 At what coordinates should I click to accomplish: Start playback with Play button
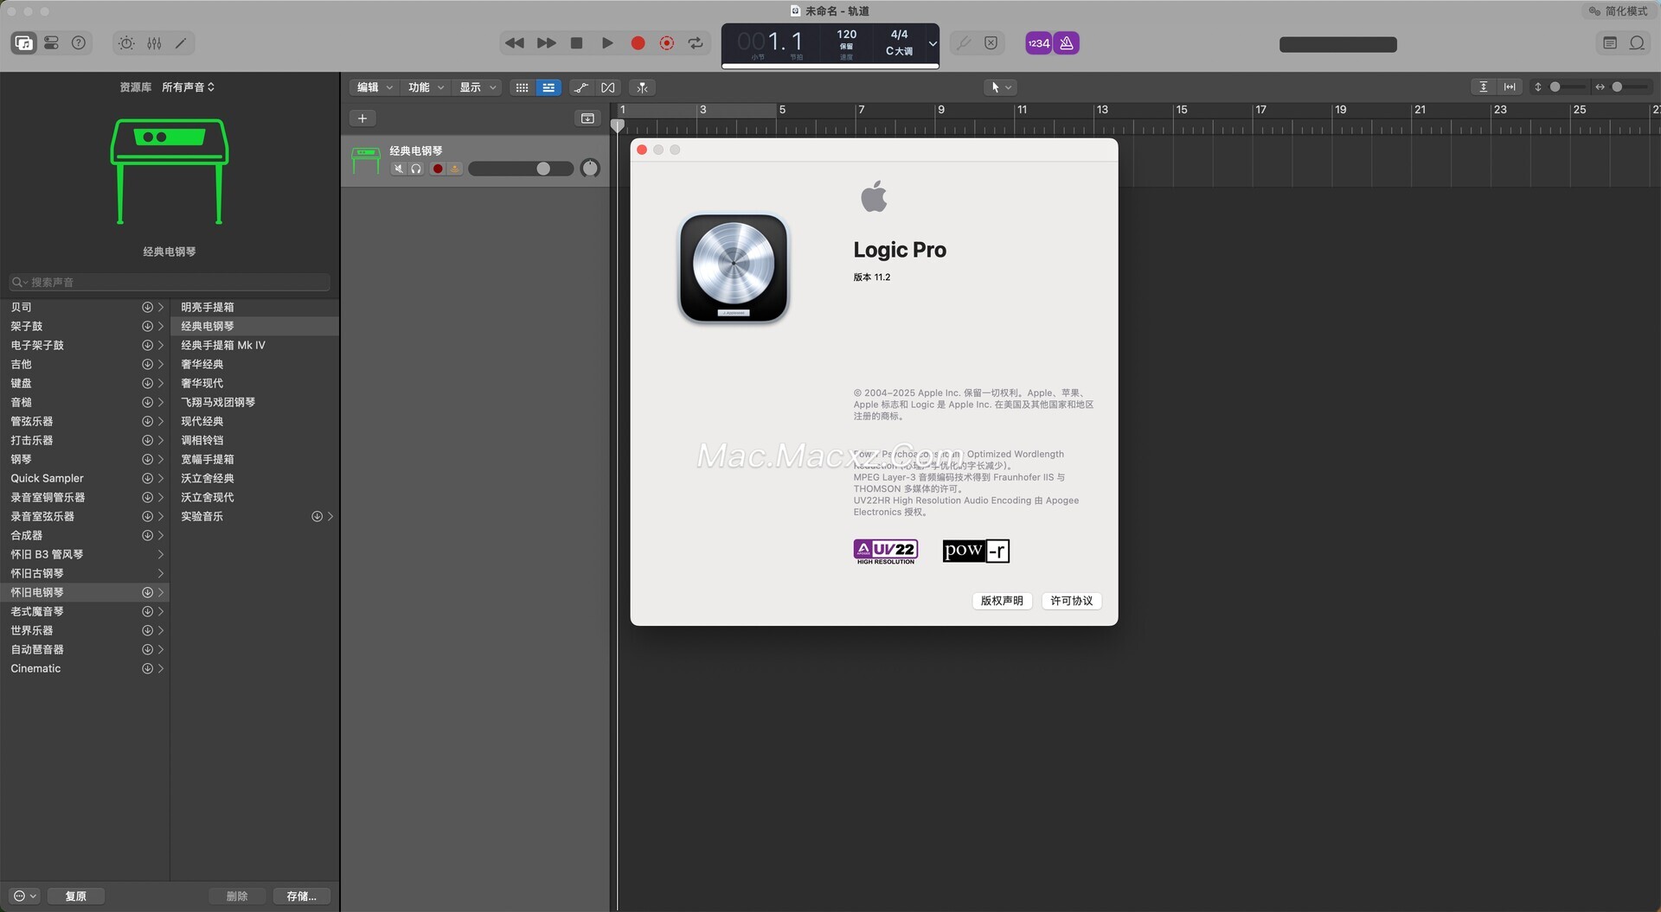607,43
